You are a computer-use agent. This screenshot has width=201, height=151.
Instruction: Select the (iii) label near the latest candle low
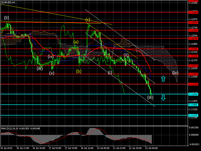150,97
